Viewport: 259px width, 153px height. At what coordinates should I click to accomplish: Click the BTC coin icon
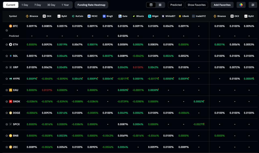click(x=11, y=26)
